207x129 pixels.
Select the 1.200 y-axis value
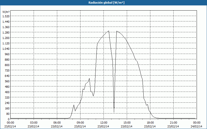[6, 38]
